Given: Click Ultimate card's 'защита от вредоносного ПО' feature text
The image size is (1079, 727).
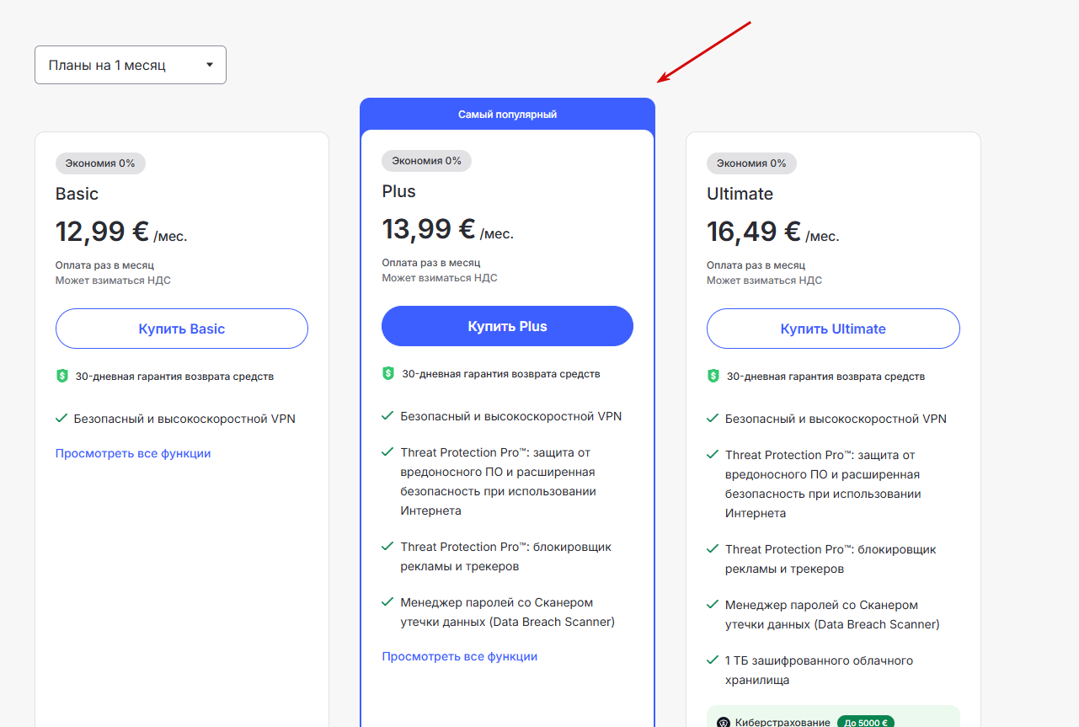Looking at the screenshot, I should coord(823,484).
